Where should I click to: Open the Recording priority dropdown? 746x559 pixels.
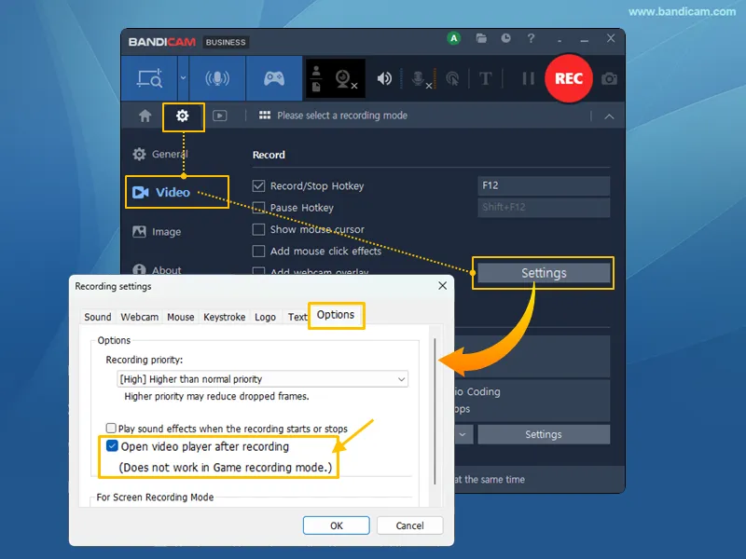coord(262,379)
